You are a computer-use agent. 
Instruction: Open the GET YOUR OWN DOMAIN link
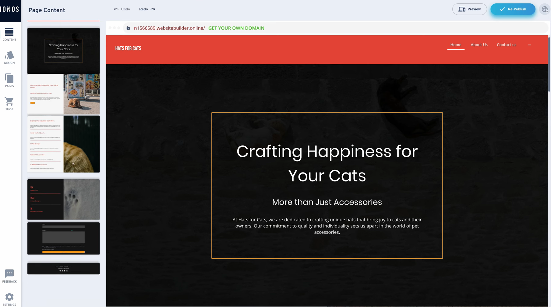click(x=236, y=28)
